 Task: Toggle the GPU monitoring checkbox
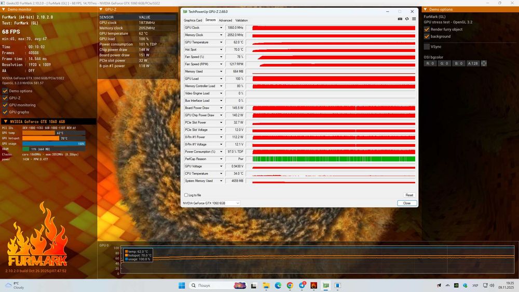click(x=5, y=105)
